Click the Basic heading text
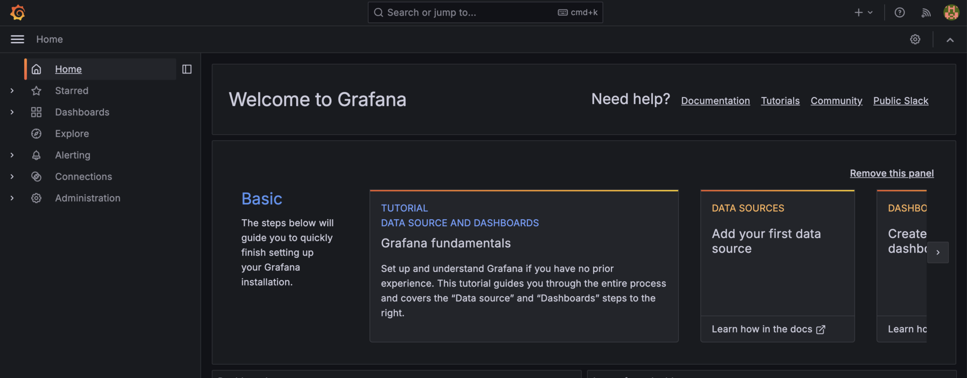Image resolution: width=967 pixels, height=378 pixels. pyautogui.click(x=262, y=199)
